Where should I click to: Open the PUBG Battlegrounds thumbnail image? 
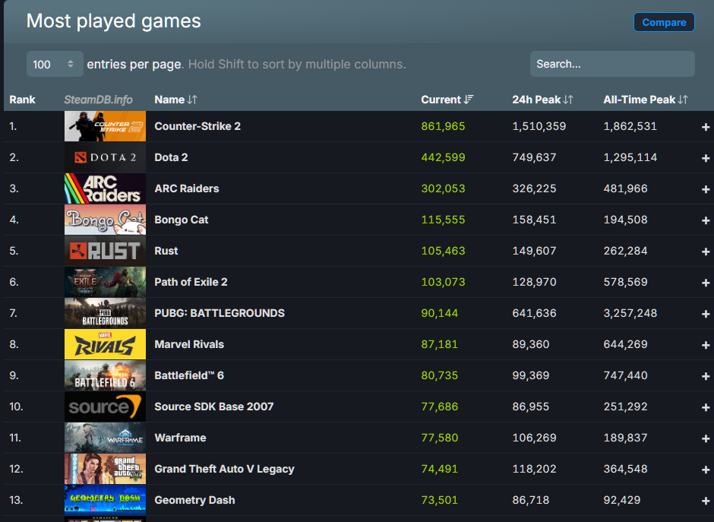point(105,313)
